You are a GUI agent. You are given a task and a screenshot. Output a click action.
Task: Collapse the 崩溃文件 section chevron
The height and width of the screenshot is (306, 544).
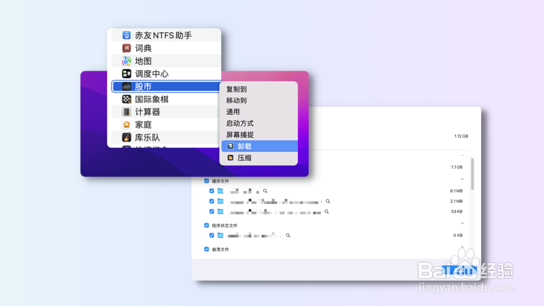click(x=462, y=247)
